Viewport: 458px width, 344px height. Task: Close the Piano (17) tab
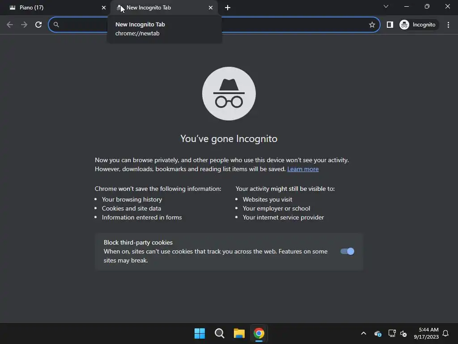[x=104, y=8]
